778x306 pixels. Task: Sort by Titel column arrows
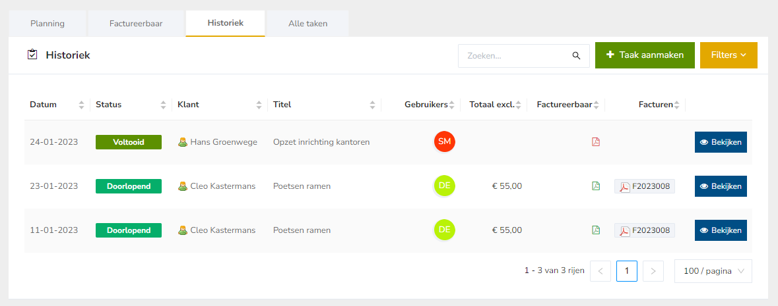pyautogui.click(x=373, y=105)
